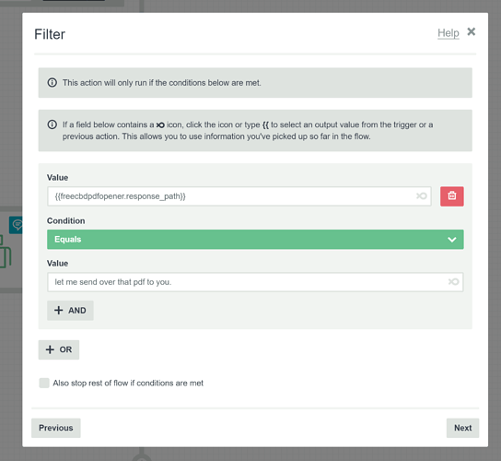501x461 pixels.
Task: Go to the Next step
Action: (x=462, y=428)
